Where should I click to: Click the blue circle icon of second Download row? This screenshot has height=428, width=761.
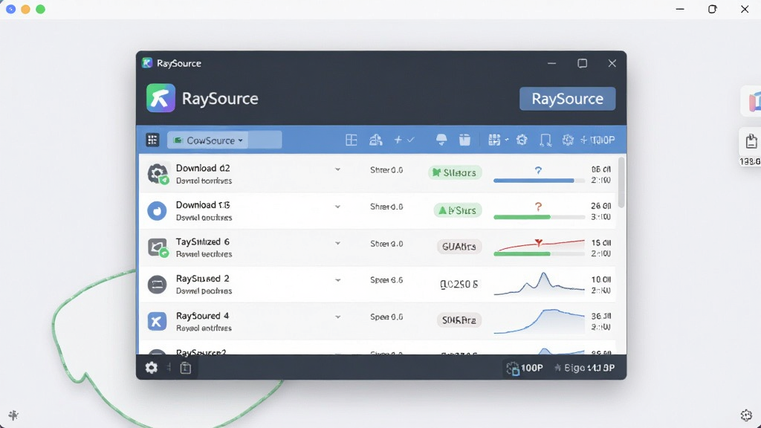[157, 210]
